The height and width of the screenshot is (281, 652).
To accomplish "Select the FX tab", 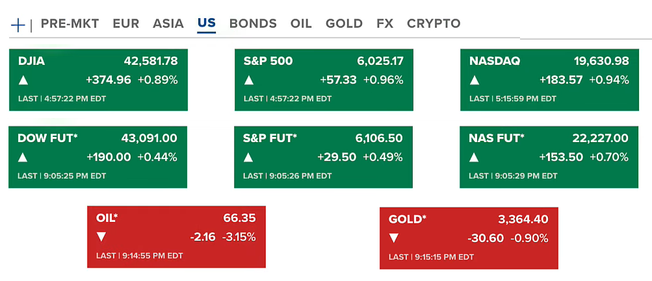I will point(385,24).
